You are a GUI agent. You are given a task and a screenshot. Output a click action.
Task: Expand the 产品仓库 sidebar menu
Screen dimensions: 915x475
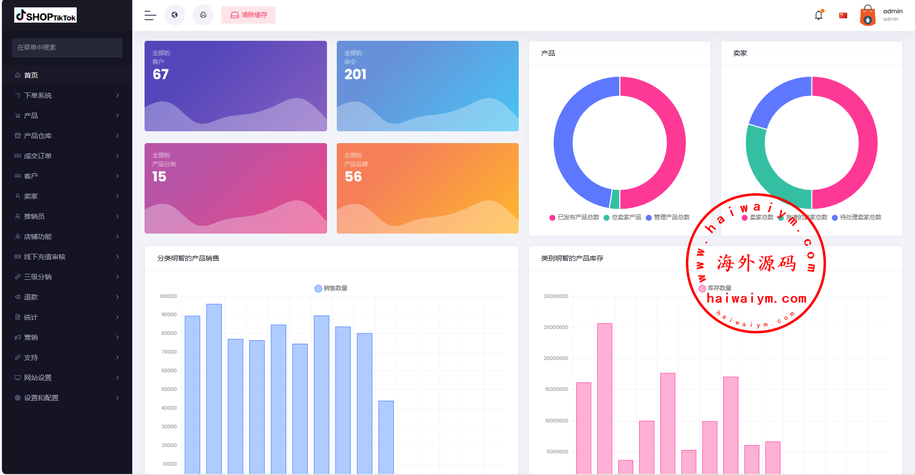coord(67,136)
